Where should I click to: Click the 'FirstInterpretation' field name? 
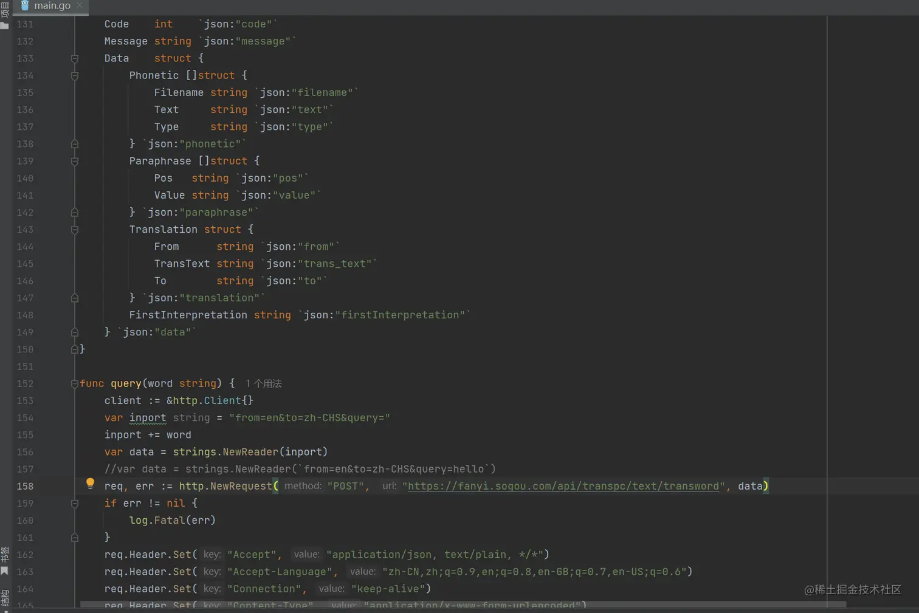188,315
